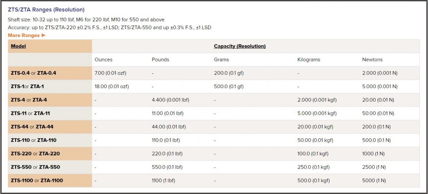
Task: Select the ZTS-0.4 model name
Action: coord(20,73)
